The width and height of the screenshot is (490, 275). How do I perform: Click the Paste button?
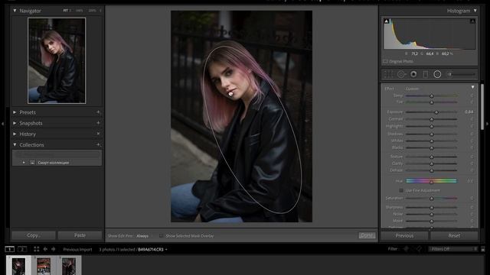click(80, 235)
